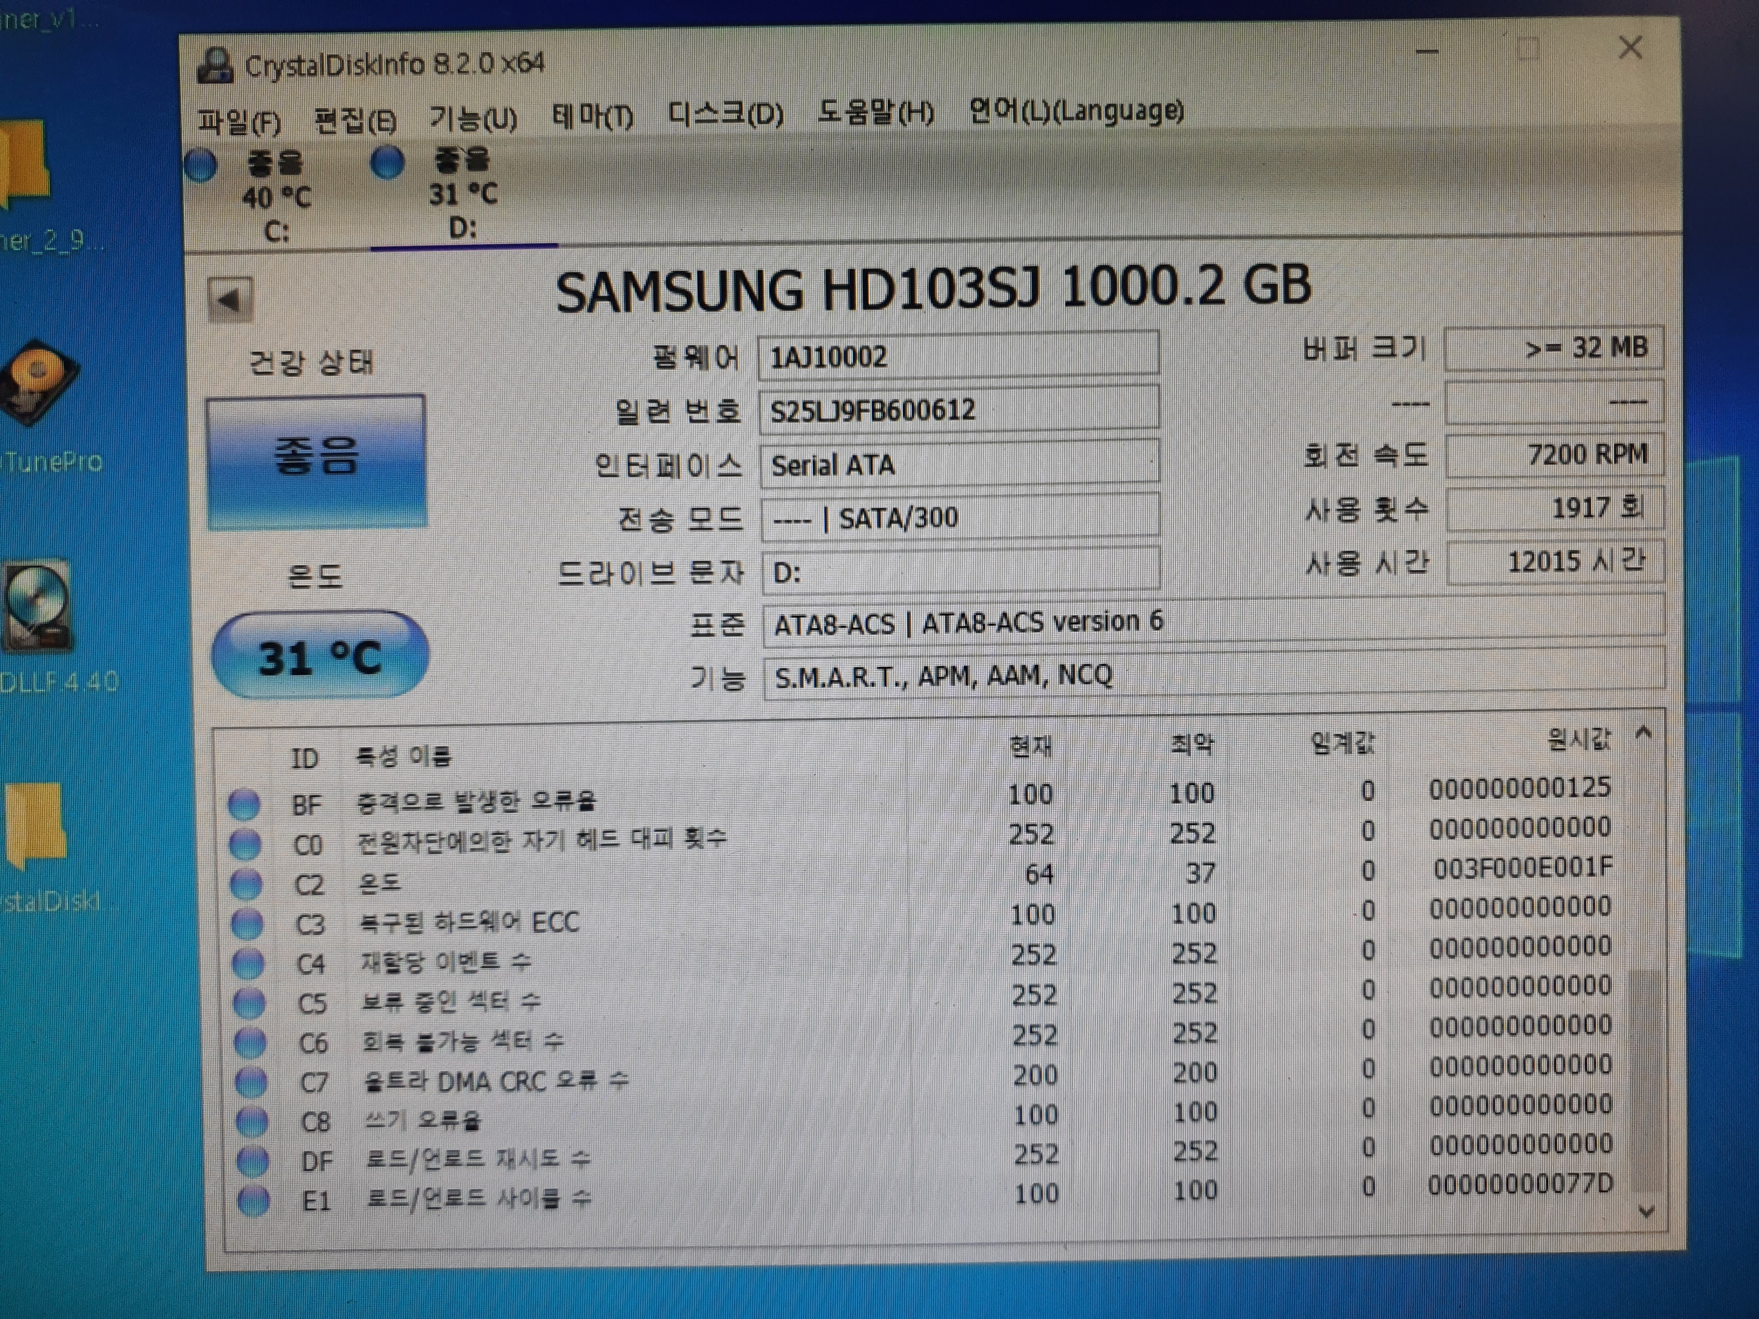Viewport: 1759px width, 1319px height.
Task: Open the TunePro hard disk desktop icon
Action: click(40, 383)
